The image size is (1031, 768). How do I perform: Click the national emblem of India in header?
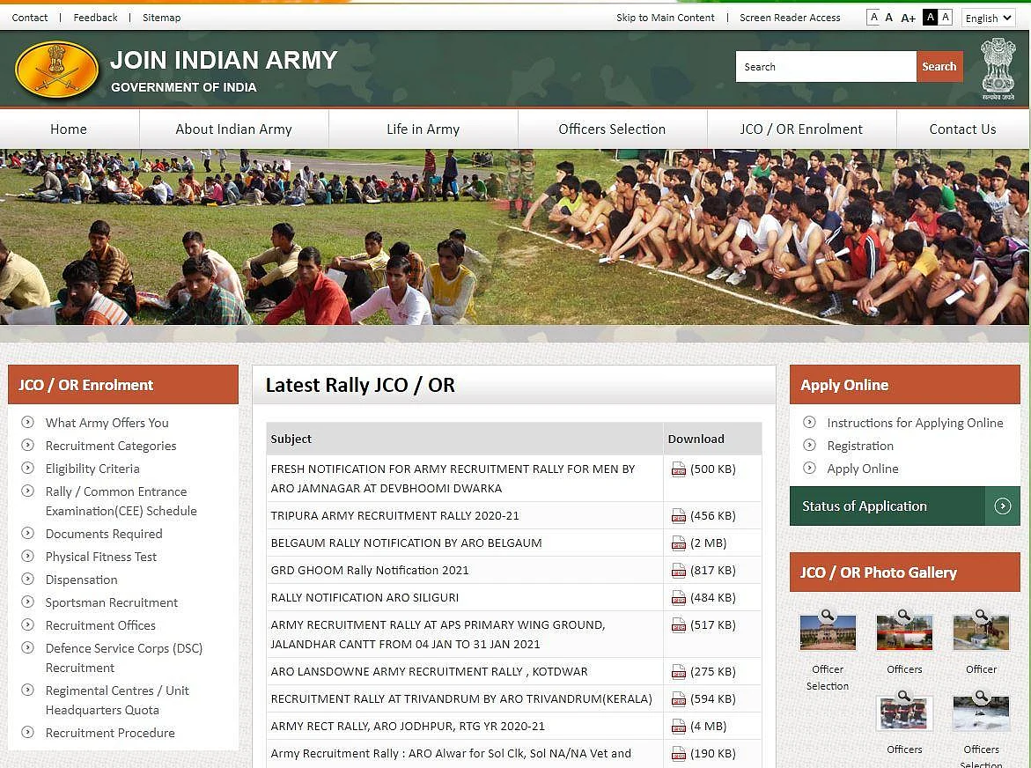tap(998, 69)
